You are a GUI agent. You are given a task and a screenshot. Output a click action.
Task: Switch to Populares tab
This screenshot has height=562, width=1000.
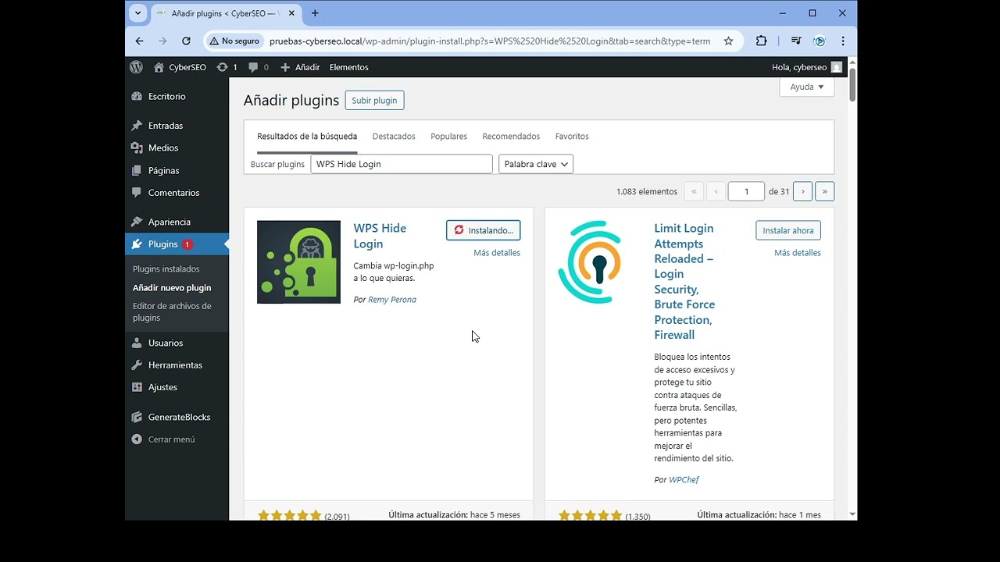(x=448, y=136)
